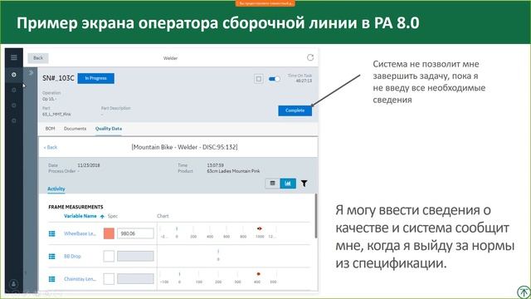531x299 pixels.
Task: Open the BB Drop variable link
Action: pos(72,257)
